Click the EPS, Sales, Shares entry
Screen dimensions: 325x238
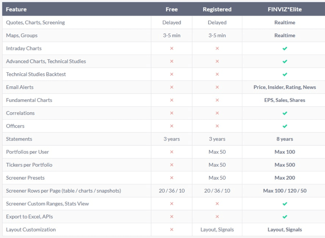285,100
